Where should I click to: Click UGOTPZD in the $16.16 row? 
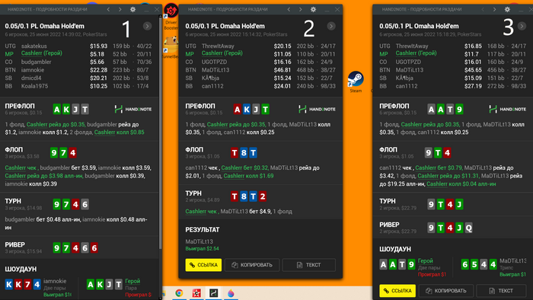(x=214, y=62)
